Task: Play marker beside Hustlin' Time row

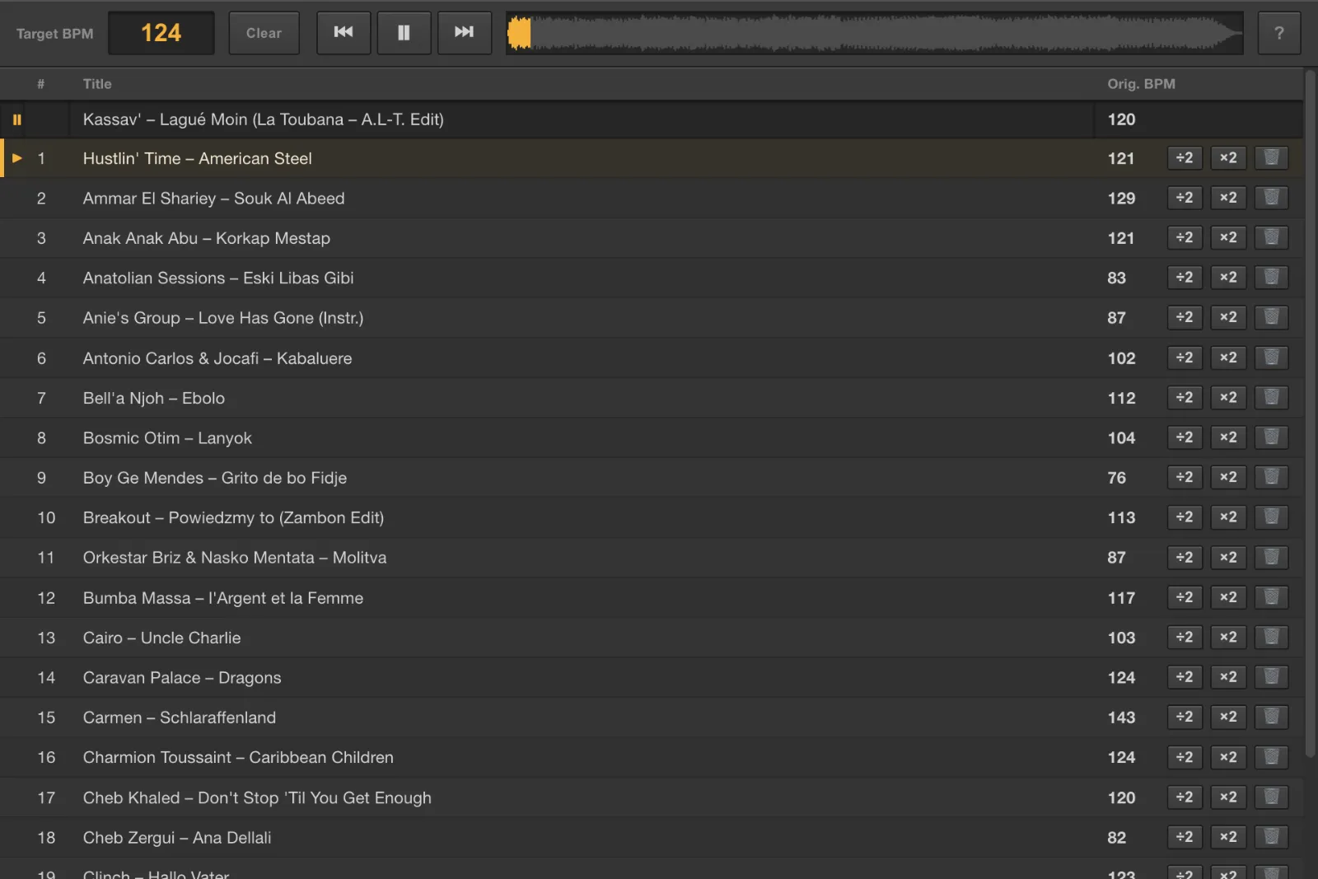Action: [16, 158]
